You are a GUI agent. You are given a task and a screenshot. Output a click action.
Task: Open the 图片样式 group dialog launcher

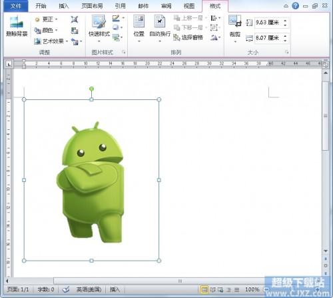click(x=124, y=52)
